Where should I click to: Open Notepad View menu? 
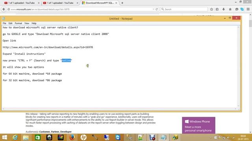click(27, 23)
